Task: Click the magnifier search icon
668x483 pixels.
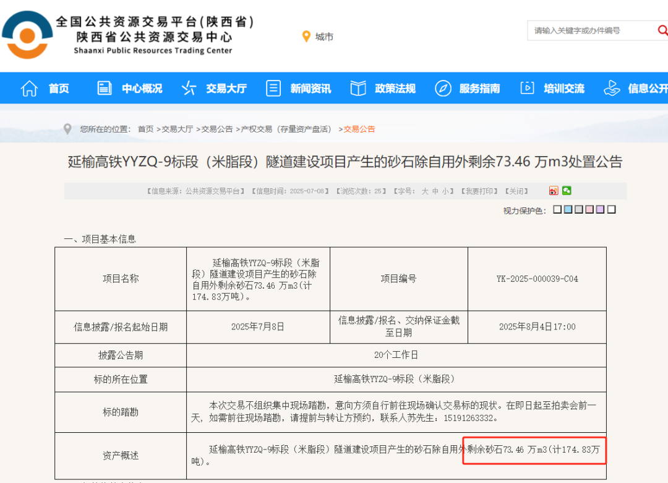Action: (x=662, y=30)
